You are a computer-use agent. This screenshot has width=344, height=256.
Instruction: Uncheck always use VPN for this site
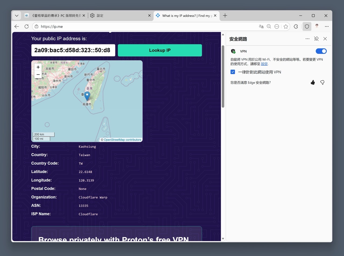click(233, 72)
